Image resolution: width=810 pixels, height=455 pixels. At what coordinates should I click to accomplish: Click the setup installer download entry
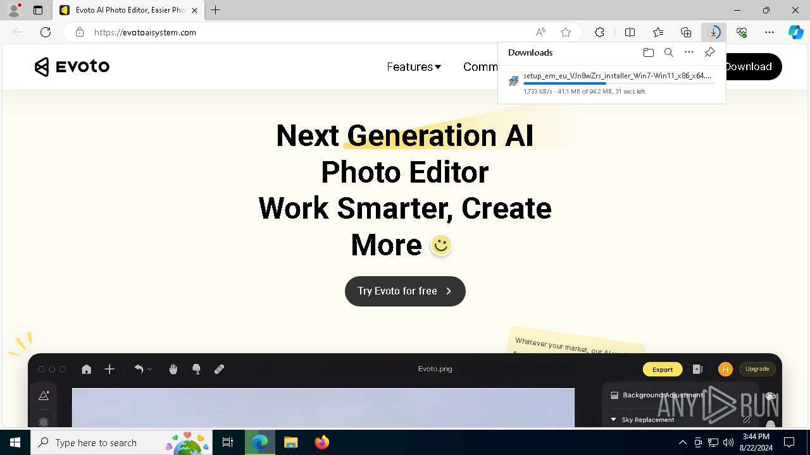coord(611,83)
